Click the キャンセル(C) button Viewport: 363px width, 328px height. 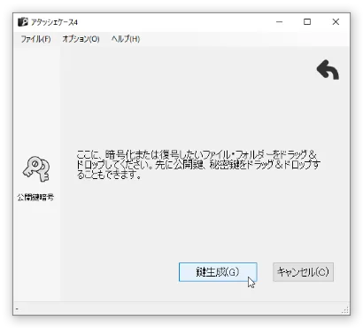(303, 272)
